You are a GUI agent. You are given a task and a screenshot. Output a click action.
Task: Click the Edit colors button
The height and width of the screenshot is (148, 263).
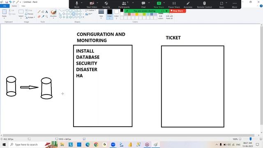[x=161, y=16]
